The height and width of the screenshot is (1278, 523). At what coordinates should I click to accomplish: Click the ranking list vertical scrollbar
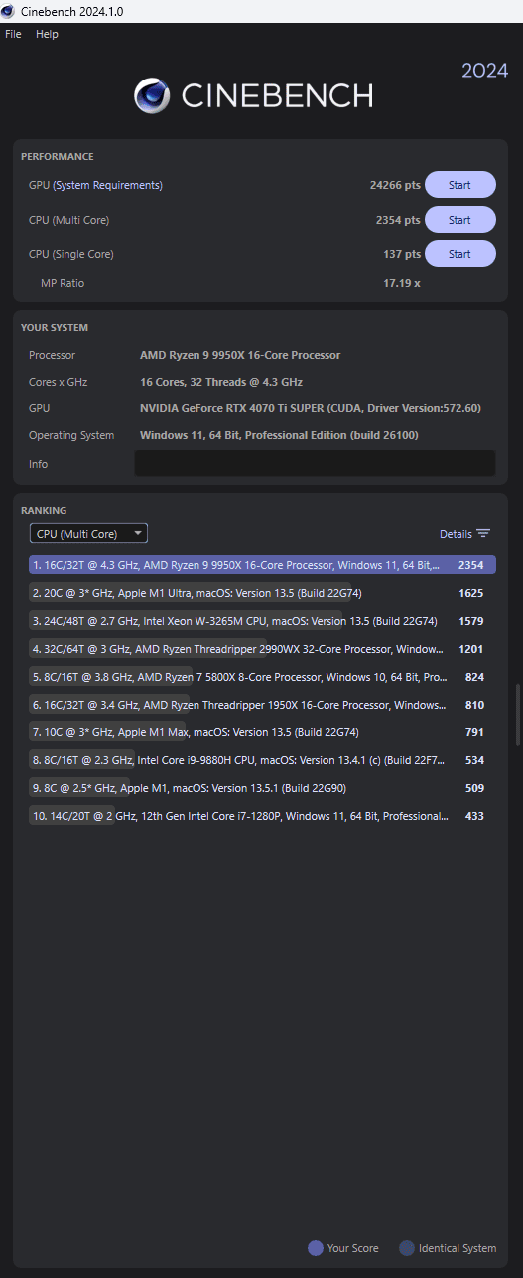tap(517, 715)
